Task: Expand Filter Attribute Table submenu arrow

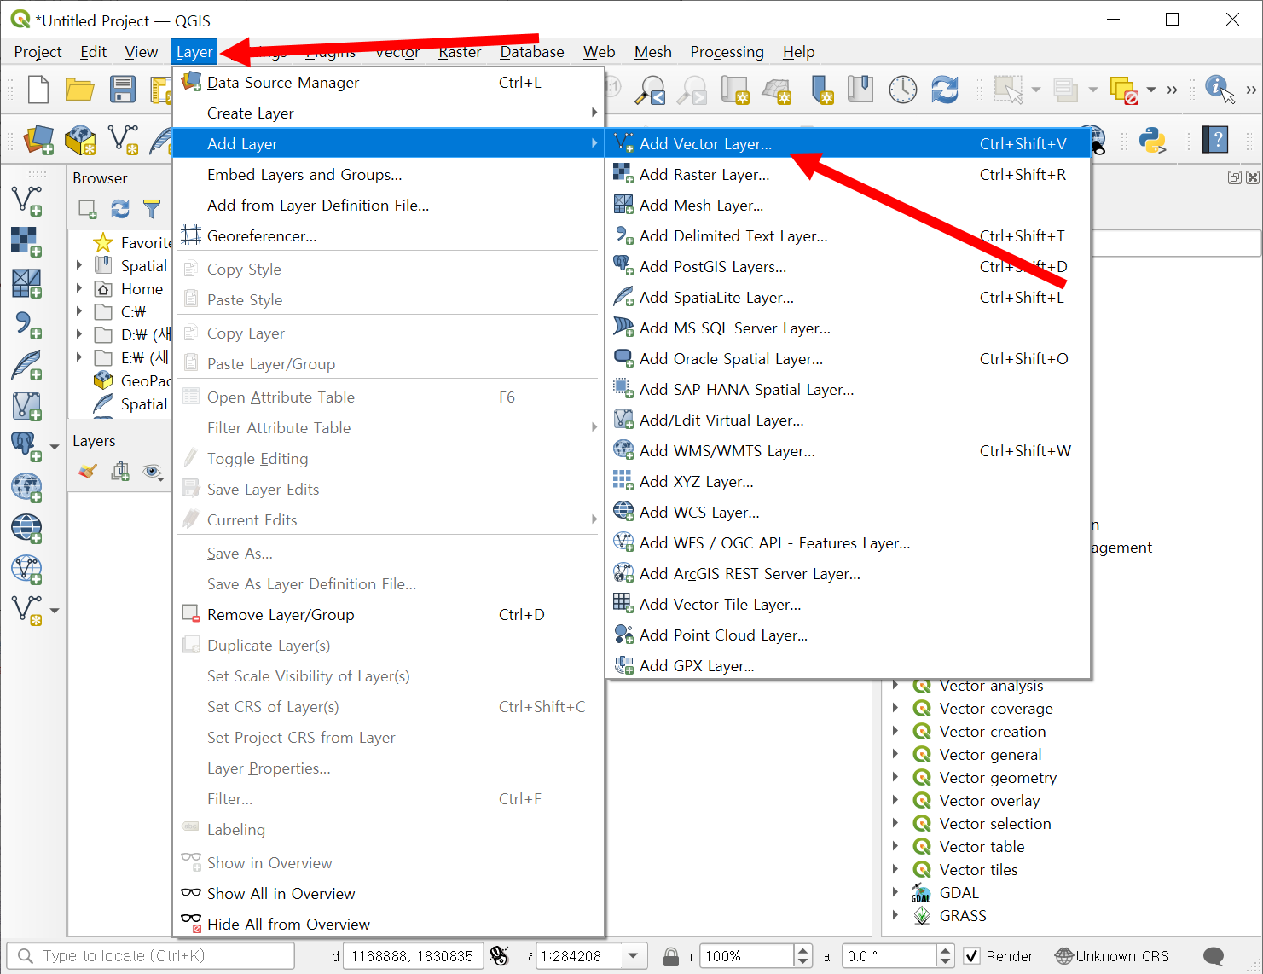Action: coord(594,427)
